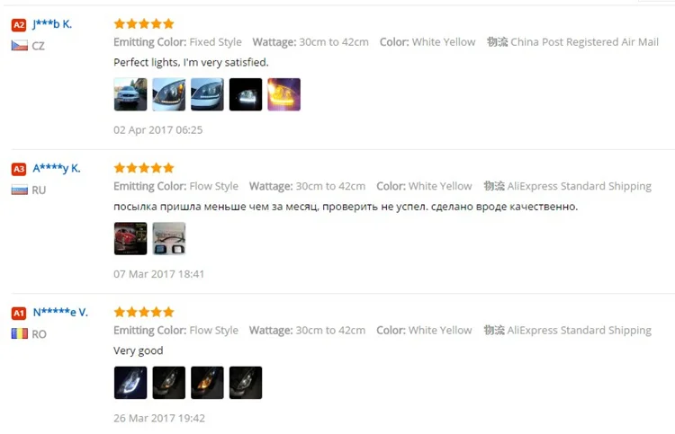
Task: Click the Romanian flag icon
Action: (x=20, y=333)
